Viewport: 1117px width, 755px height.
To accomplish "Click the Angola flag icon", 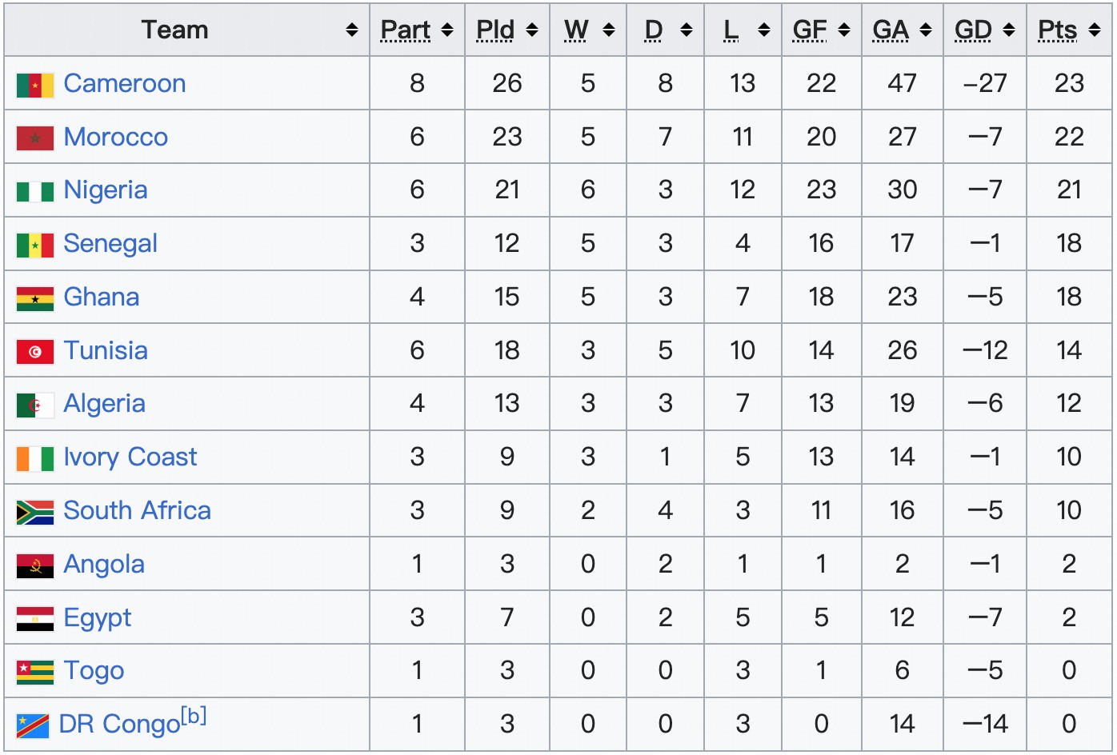I will coord(35,565).
